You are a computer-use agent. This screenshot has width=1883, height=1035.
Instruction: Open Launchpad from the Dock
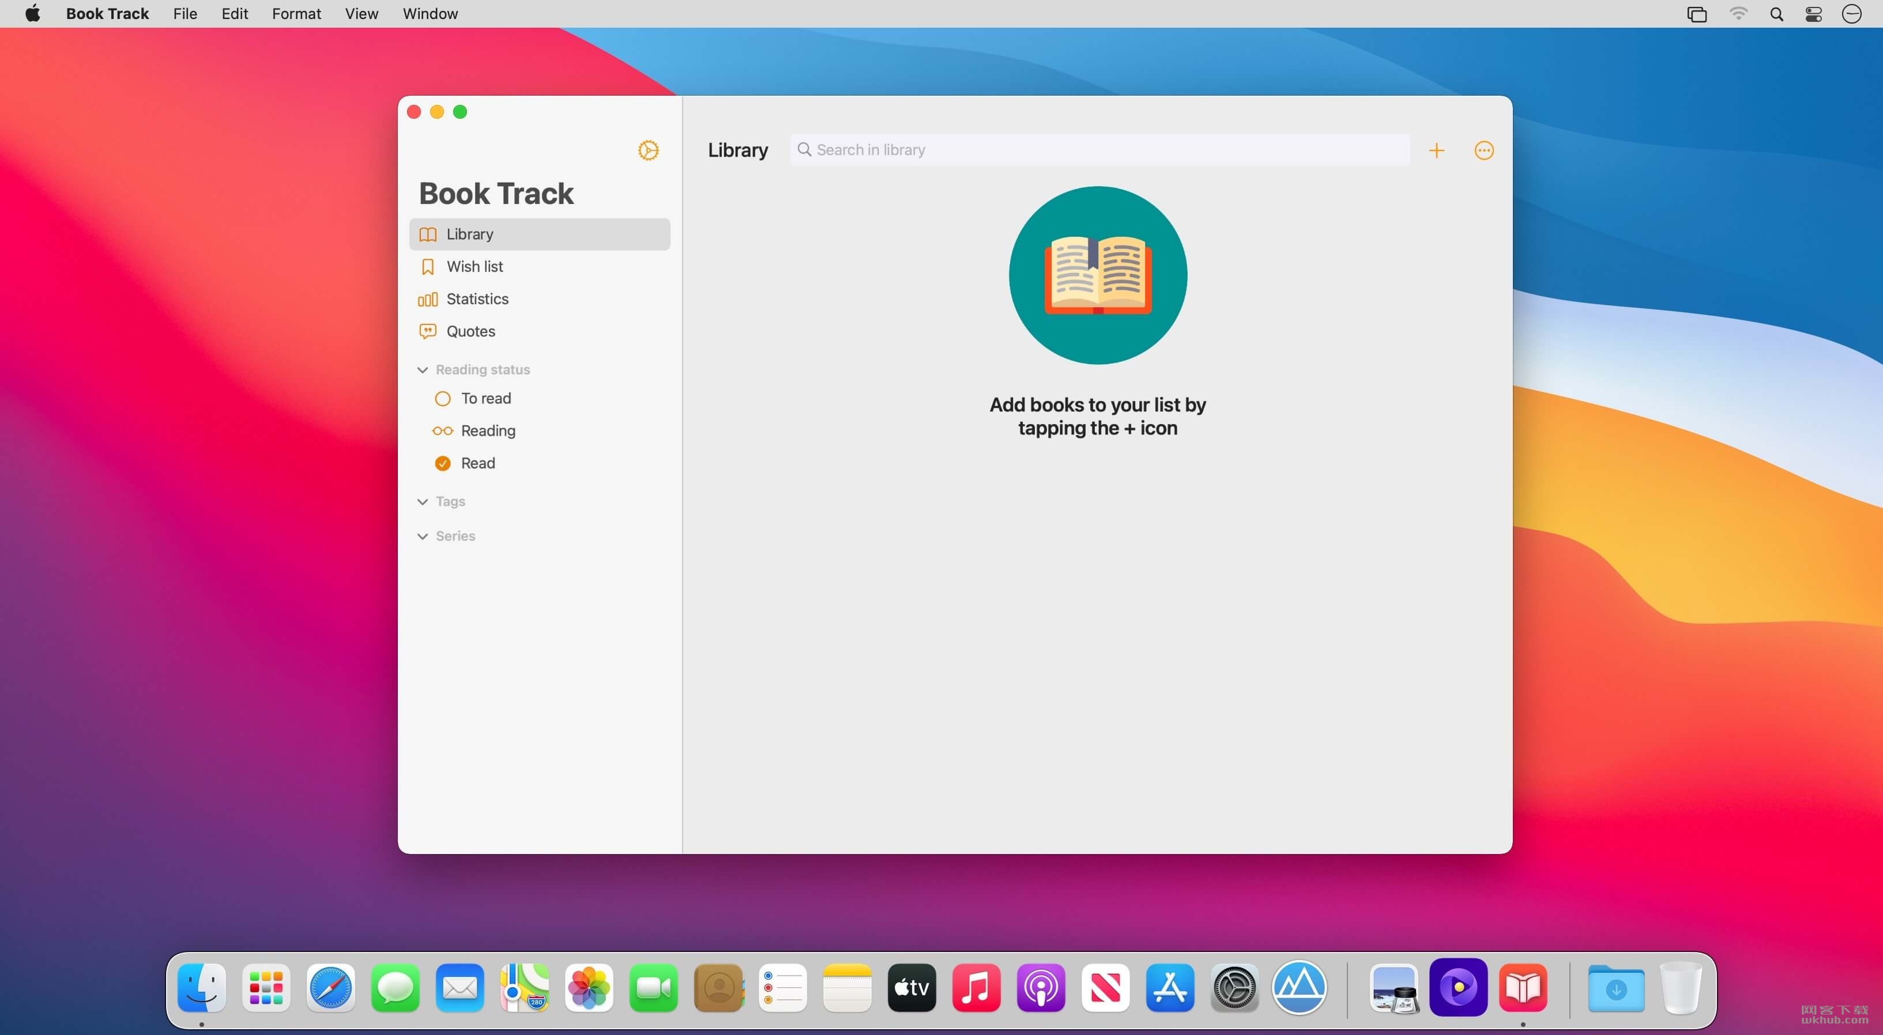[x=266, y=988]
